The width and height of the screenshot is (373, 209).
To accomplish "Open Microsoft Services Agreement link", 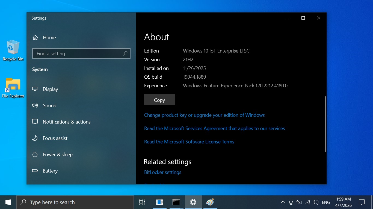I will click(x=214, y=128).
